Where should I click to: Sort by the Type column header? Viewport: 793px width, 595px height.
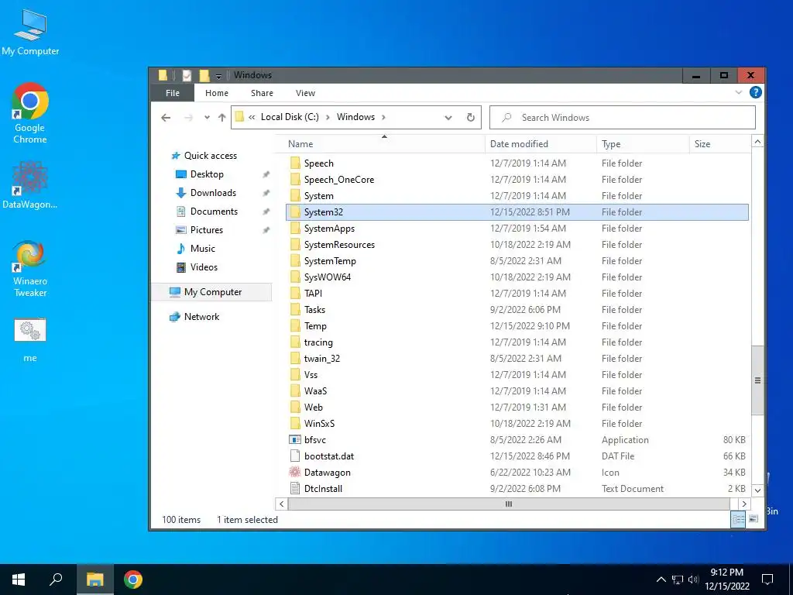(x=643, y=143)
